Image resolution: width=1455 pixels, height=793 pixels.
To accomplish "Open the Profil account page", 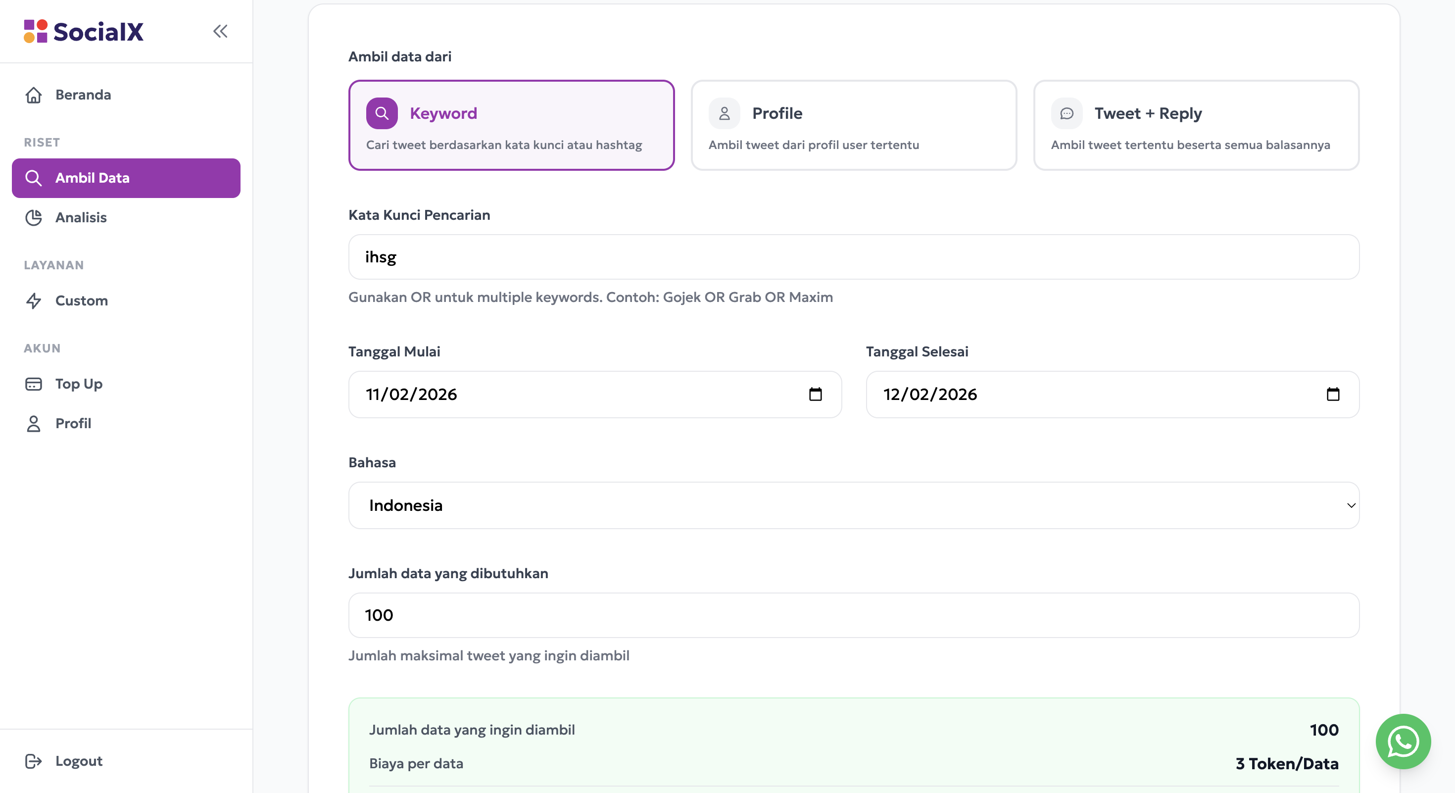I will click(73, 424).
